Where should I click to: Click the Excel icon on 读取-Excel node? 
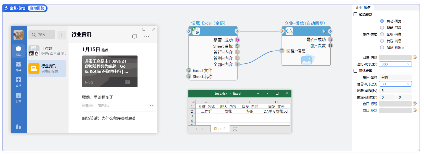tap(196, 31)
